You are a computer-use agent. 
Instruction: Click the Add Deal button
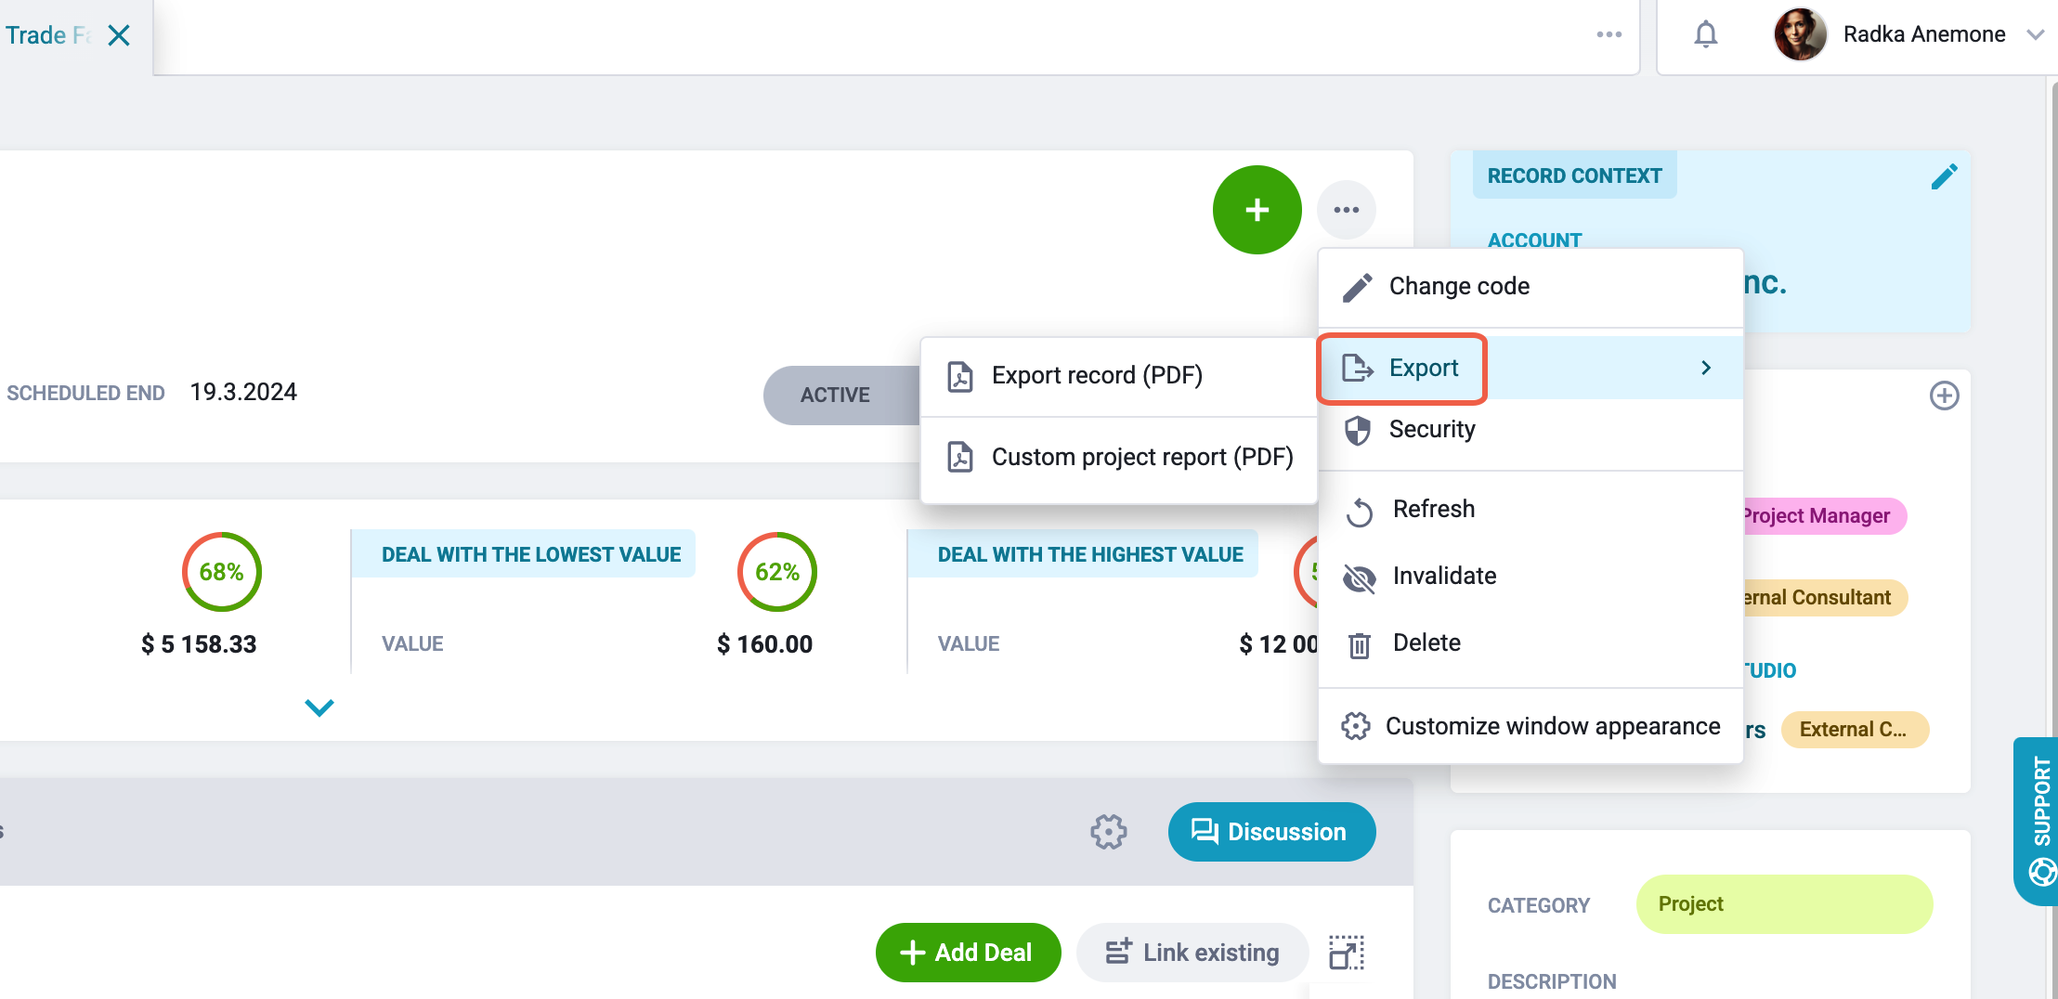point(968,953)
